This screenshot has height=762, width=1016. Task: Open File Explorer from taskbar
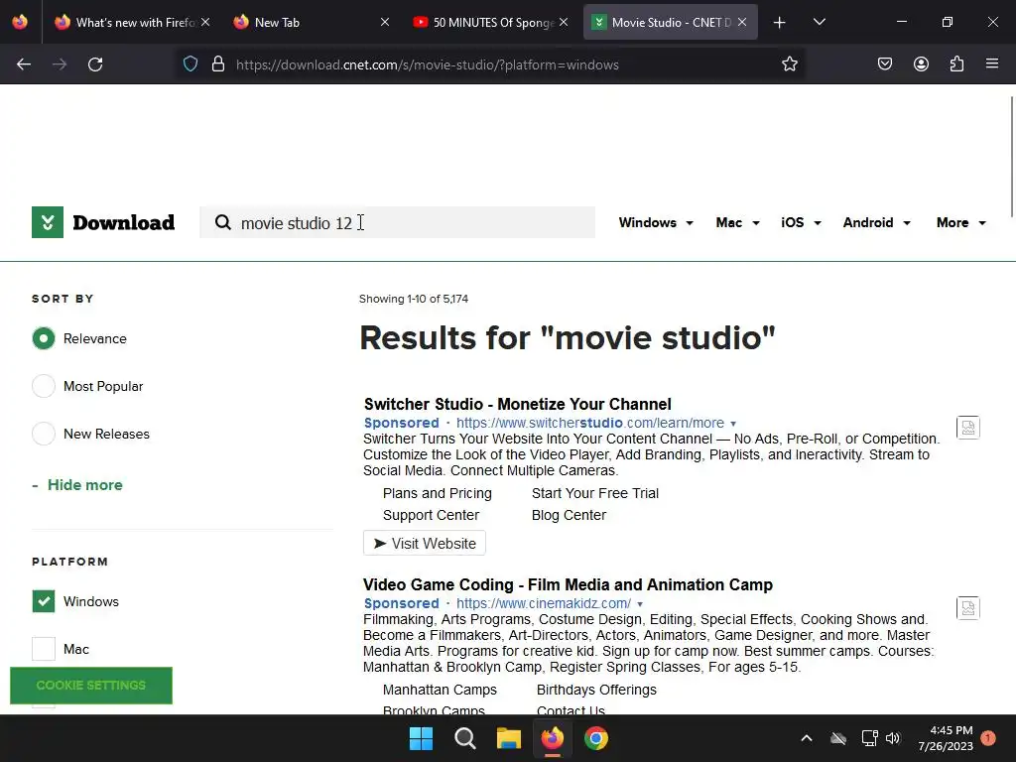pyautogui.click(x=509, y=738)
